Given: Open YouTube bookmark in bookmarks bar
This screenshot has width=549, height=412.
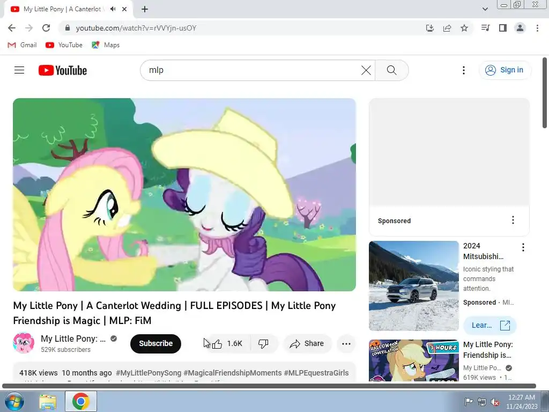Looking at the screenshot, I should (x=64, y=45).
